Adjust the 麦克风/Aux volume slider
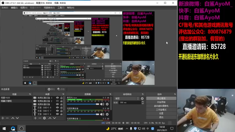This screenshot has height=132, width=235. 83,104
